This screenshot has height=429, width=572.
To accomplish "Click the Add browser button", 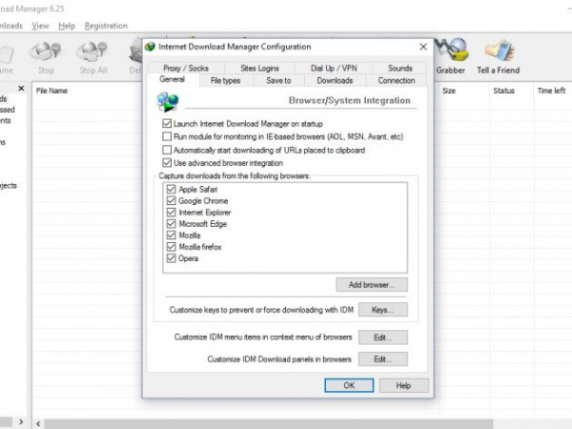I will pyautogui.click(x=372, y=284).
